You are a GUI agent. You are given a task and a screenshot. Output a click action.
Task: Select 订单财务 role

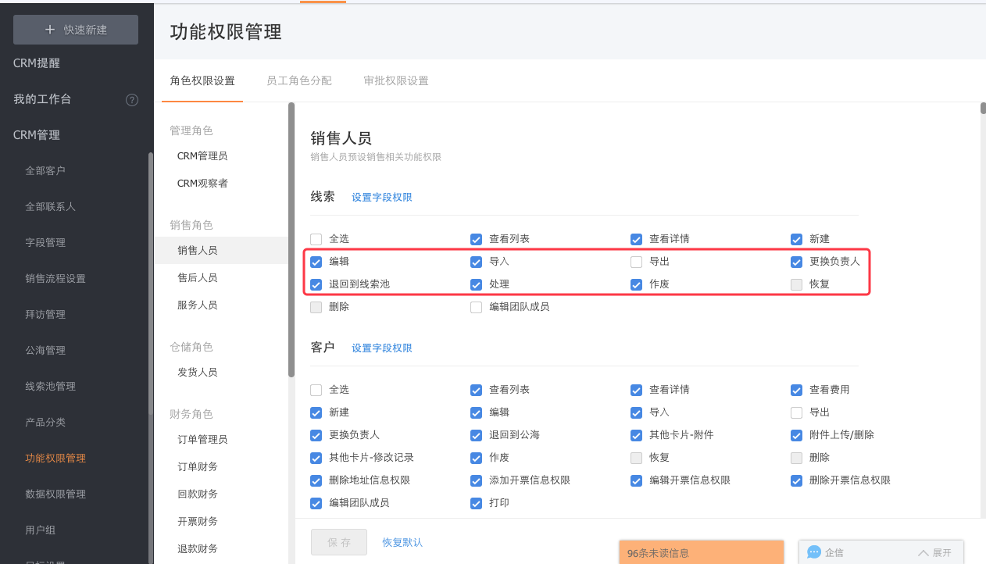point(198,467)
